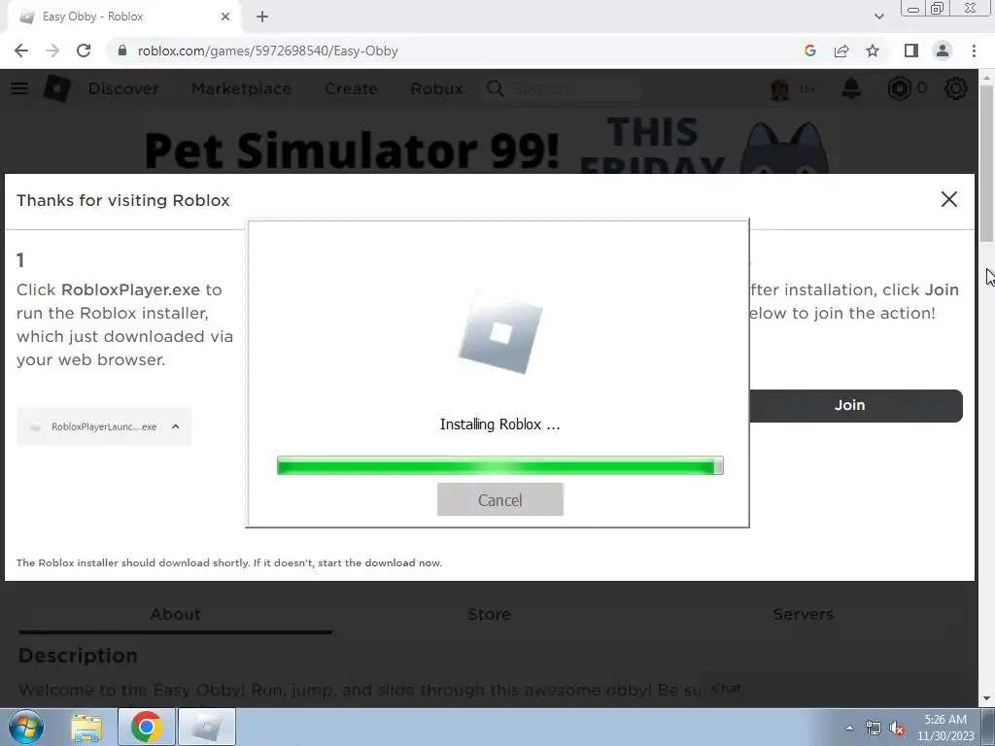995x746 pixels.
Task: Open the Create menu item
Action: click(x=351, y=88)
